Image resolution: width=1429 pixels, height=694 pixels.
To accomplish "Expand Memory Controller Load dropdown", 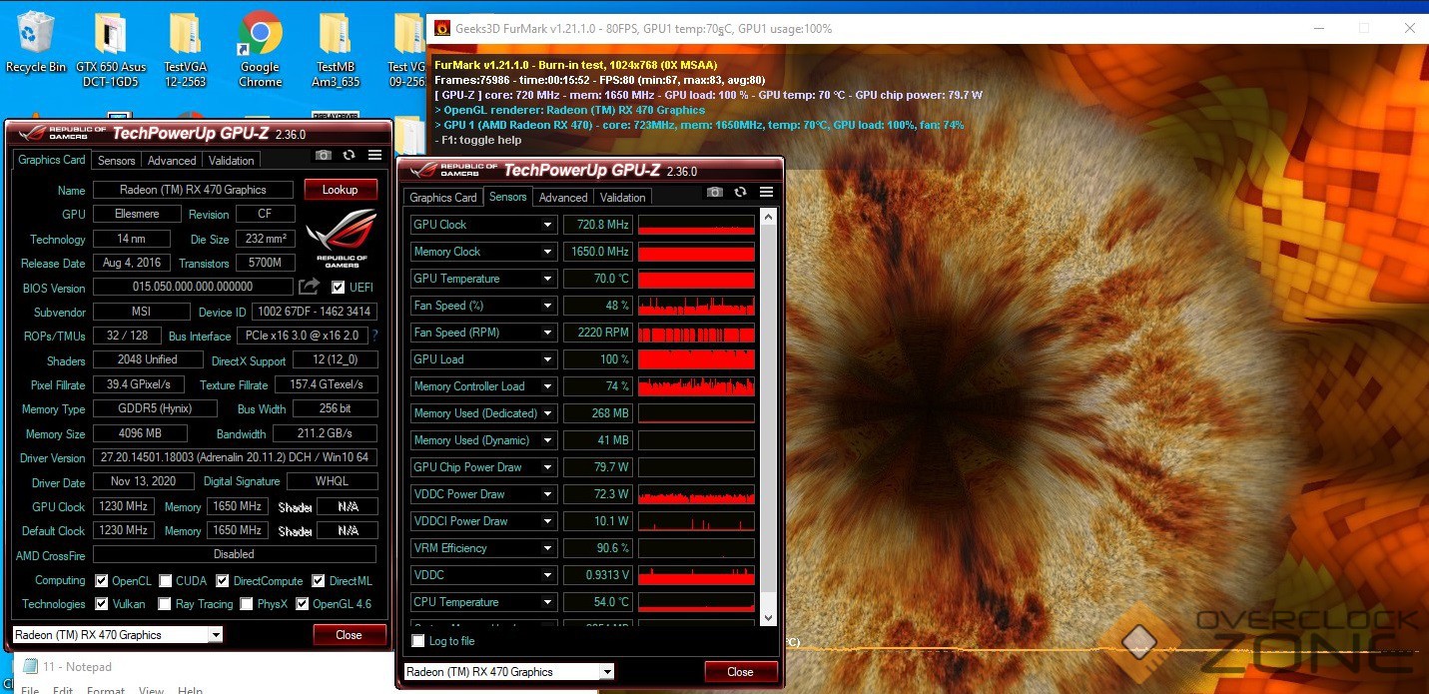I will coord(547,386).
